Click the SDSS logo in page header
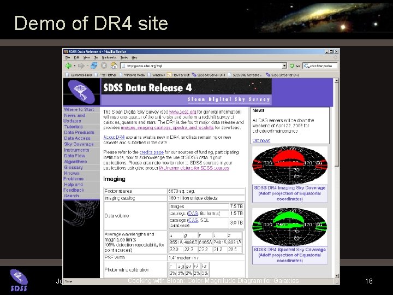 pyautogui.click(x=81, y=92)
